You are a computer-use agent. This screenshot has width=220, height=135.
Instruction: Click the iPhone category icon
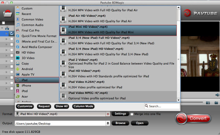coord(18,85)
